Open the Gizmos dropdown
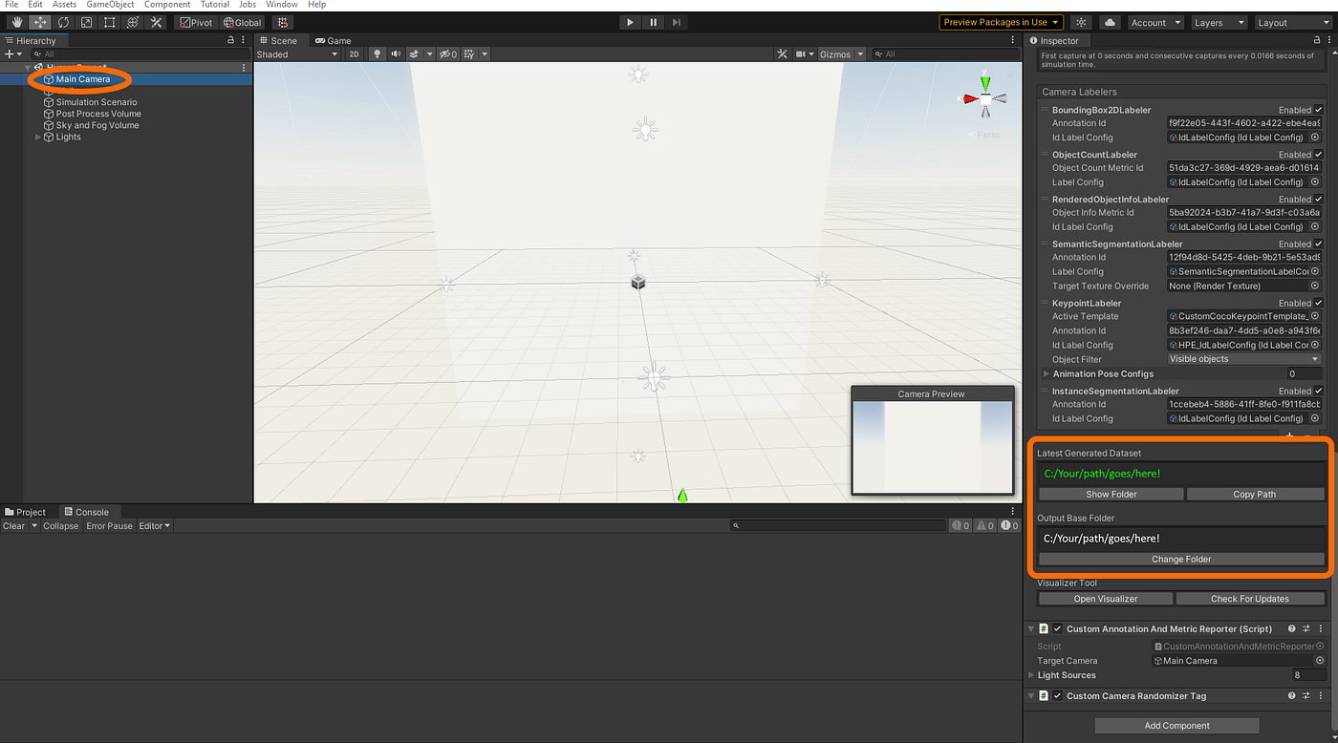Viewport: 1338px width, 743px height. (840, 54)
